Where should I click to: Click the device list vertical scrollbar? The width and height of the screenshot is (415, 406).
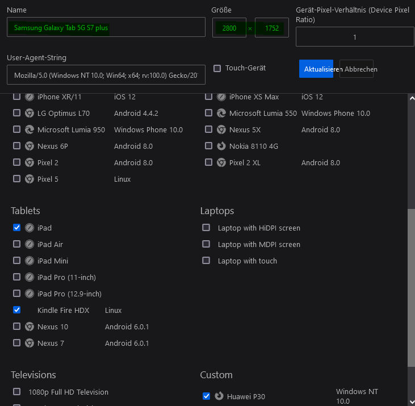pos(411,284)
